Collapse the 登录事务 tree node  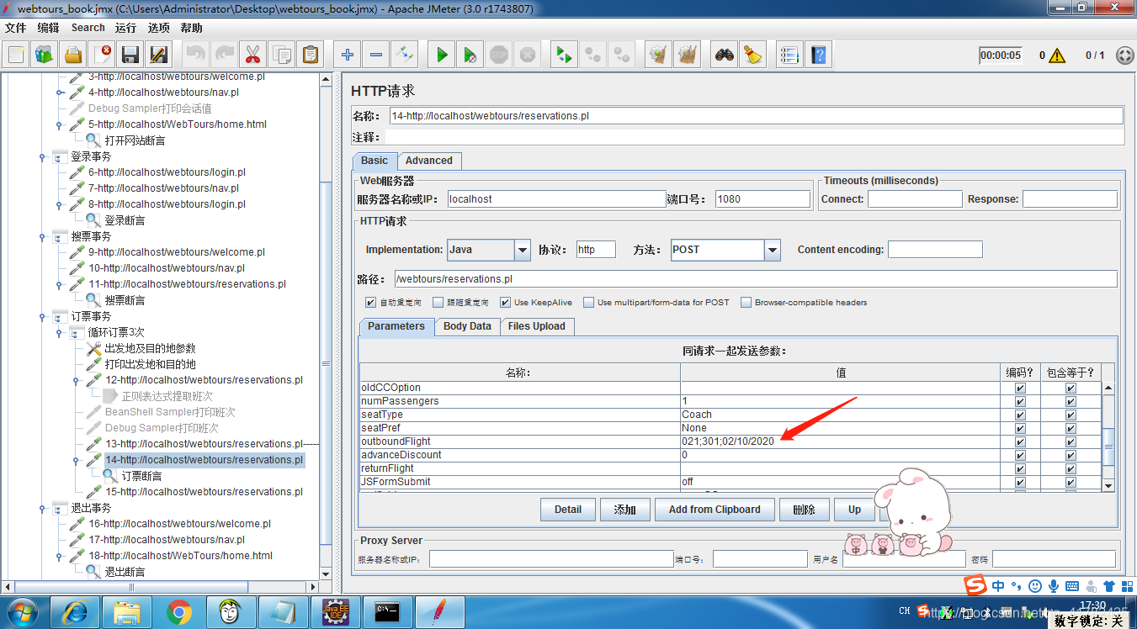pyautogui.click(x=42, y=157)
